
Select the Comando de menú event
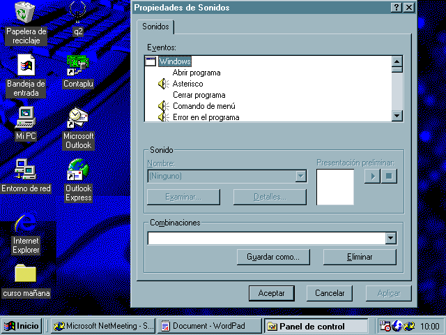(204, 106)
